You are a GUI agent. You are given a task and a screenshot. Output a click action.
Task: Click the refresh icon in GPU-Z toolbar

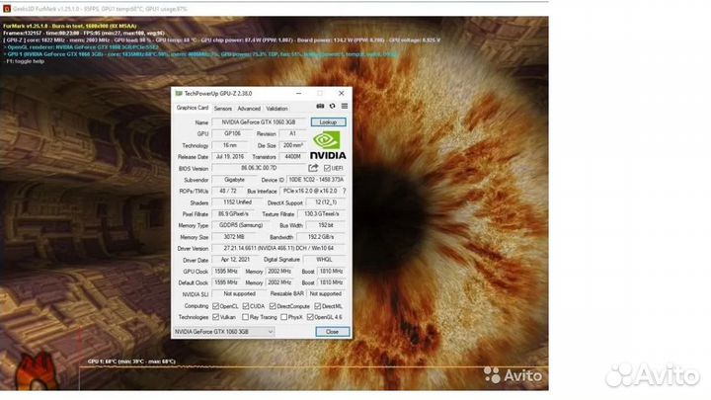[333, 106]
